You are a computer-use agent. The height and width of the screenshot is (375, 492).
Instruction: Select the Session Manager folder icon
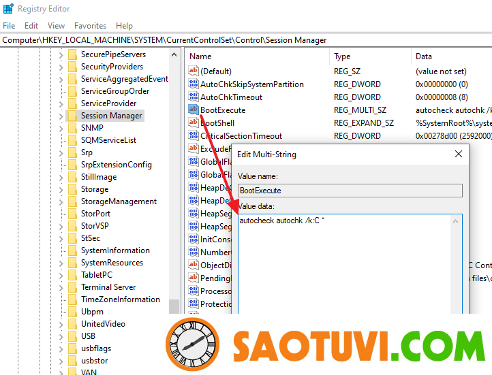(x=72, y=116)
